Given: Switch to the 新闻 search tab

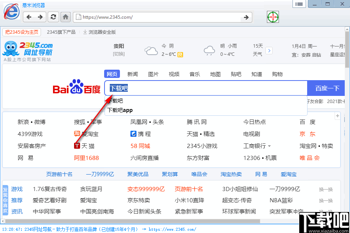Looking at the screenshot, I should (133, 74).
